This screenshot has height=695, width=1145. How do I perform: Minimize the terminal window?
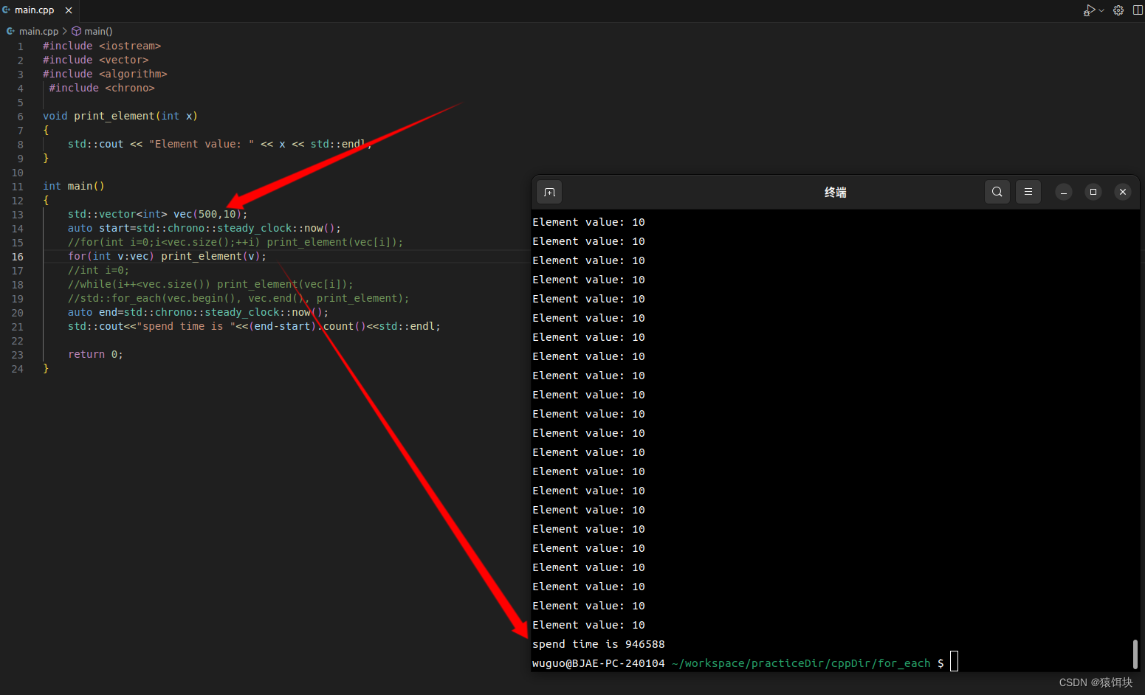coord(1063,192)
